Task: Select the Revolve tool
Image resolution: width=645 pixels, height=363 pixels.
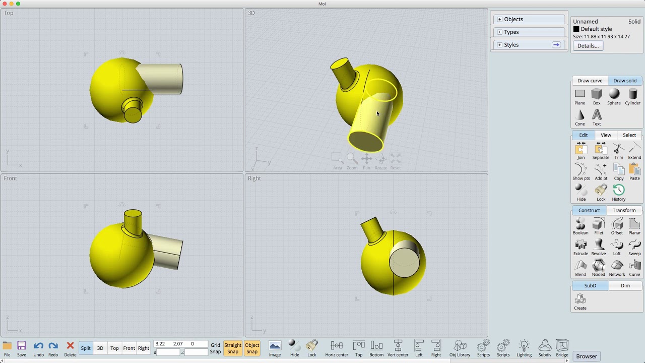Action: click(599, 247)
